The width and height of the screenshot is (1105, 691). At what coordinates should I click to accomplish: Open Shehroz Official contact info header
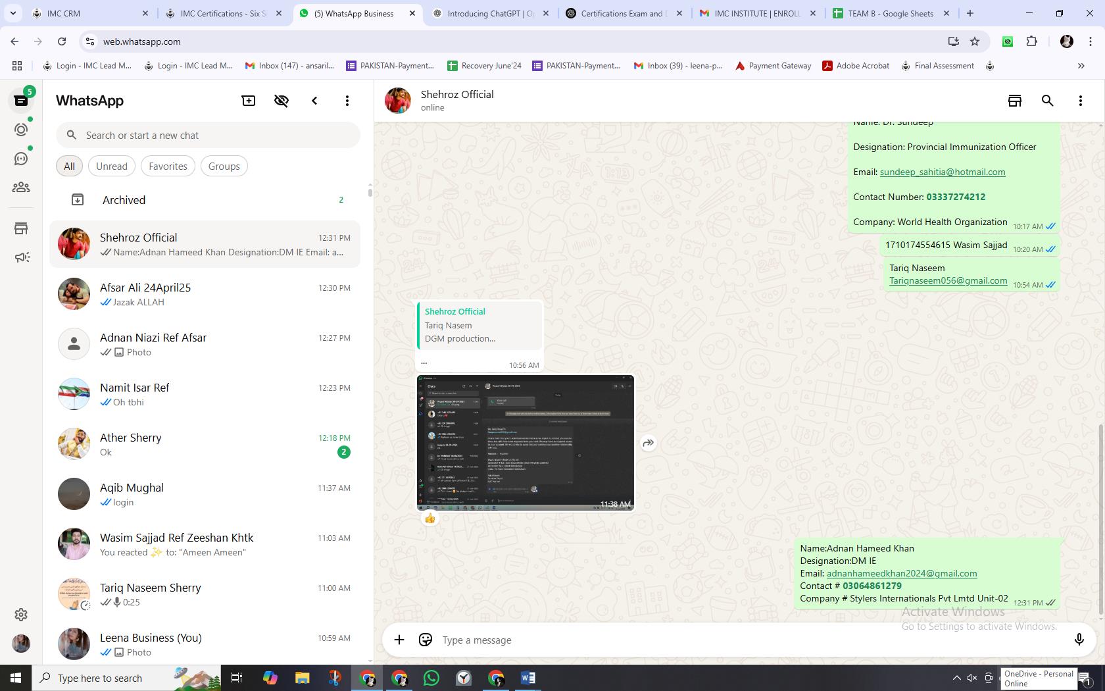[457, 101]
